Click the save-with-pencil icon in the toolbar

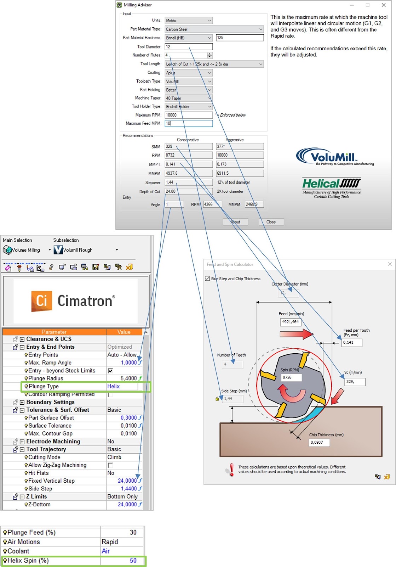(x=96, y=267)
